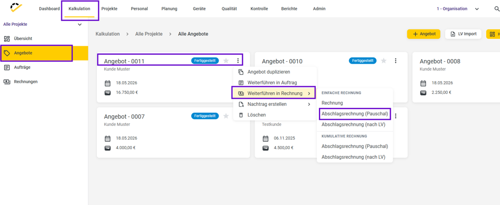Open the Admin tab

click(319, 9)
